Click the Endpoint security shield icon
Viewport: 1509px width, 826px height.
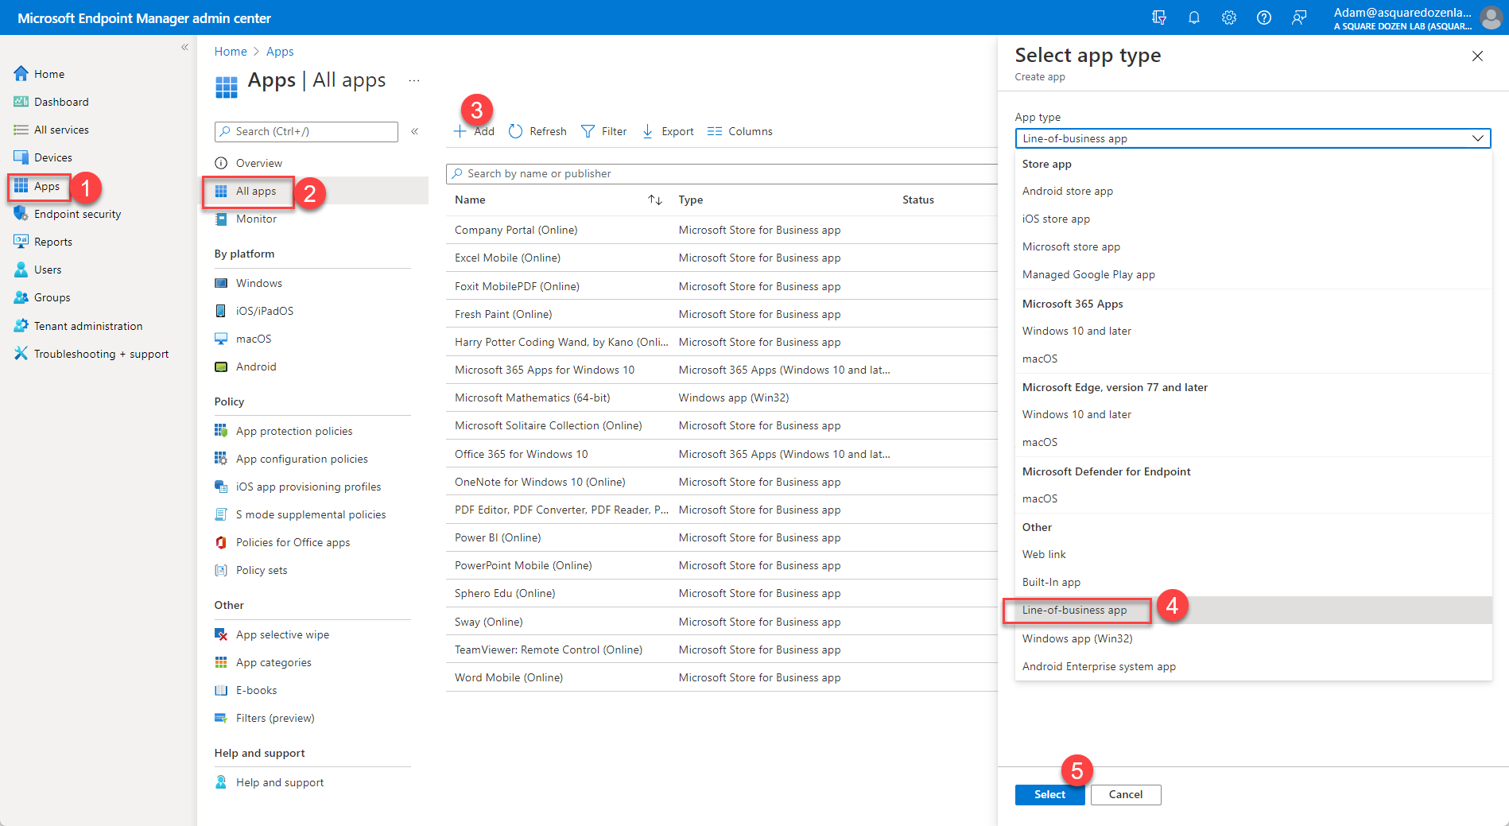pyautogui.click(x=21, y=214)
